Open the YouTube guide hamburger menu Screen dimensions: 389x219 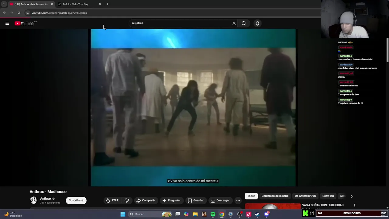[7, 23]
